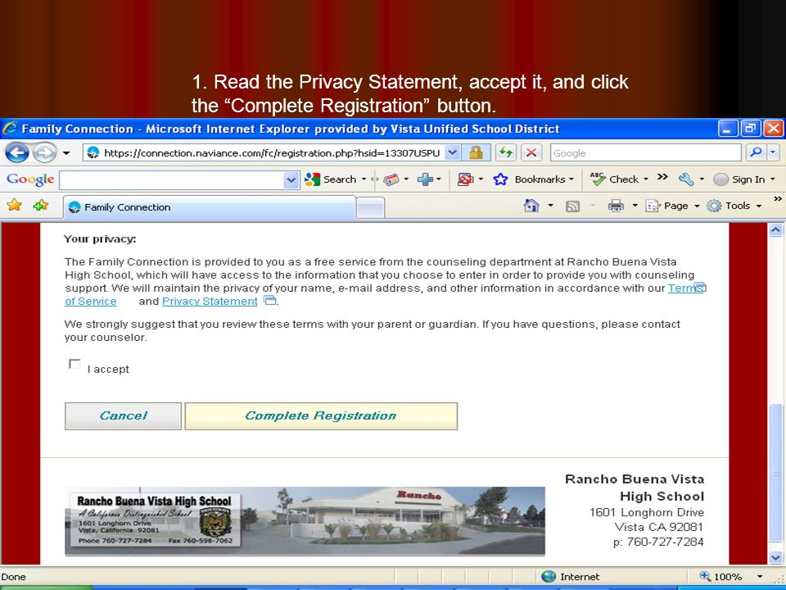The image size is (786, 590).
Task: Click new-window icon beside Privacy Statement
Action: coord(269,301)
